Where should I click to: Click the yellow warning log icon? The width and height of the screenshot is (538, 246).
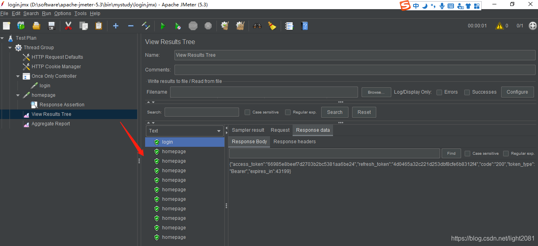(x=500, y=26)
